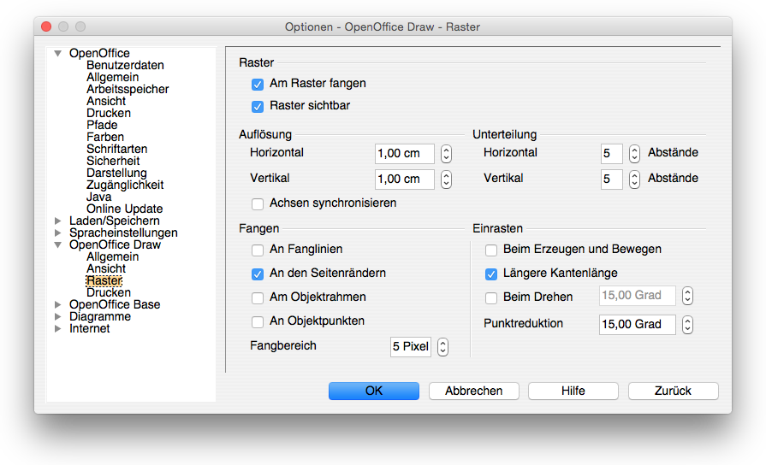
Task: Collapse the OpenOffice Draw node
Action: tap(58, 245)
